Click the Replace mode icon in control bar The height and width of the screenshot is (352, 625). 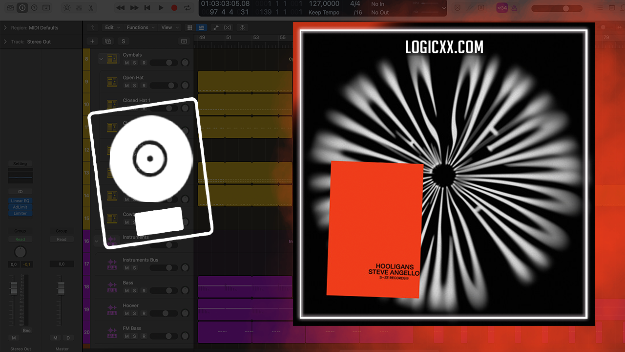(x=458, y=8)
